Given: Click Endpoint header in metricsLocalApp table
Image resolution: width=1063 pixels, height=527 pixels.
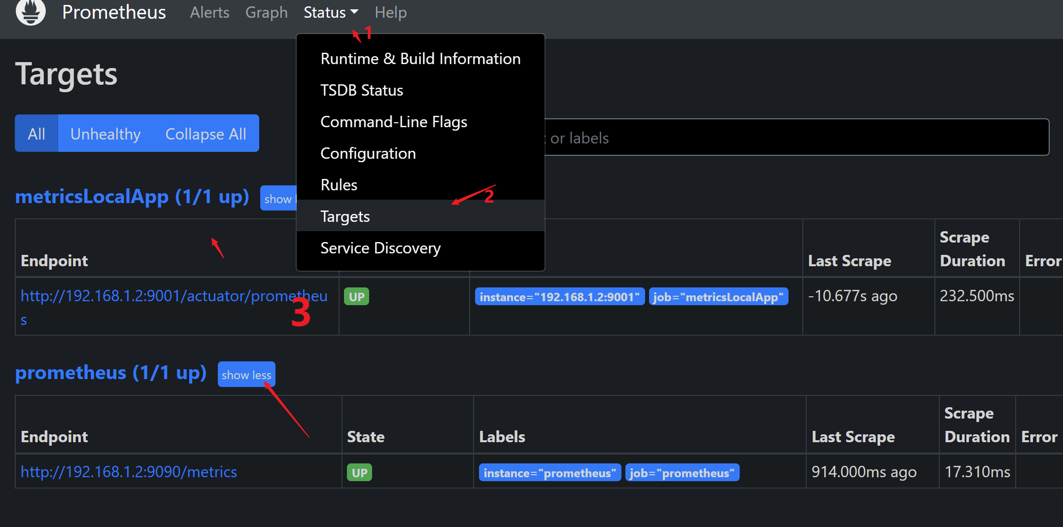Looking at the screenshot, I should click(54, 261).
